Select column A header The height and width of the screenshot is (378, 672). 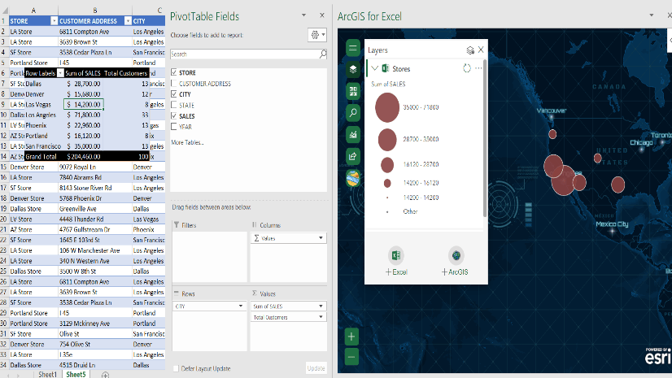[33, 11]
